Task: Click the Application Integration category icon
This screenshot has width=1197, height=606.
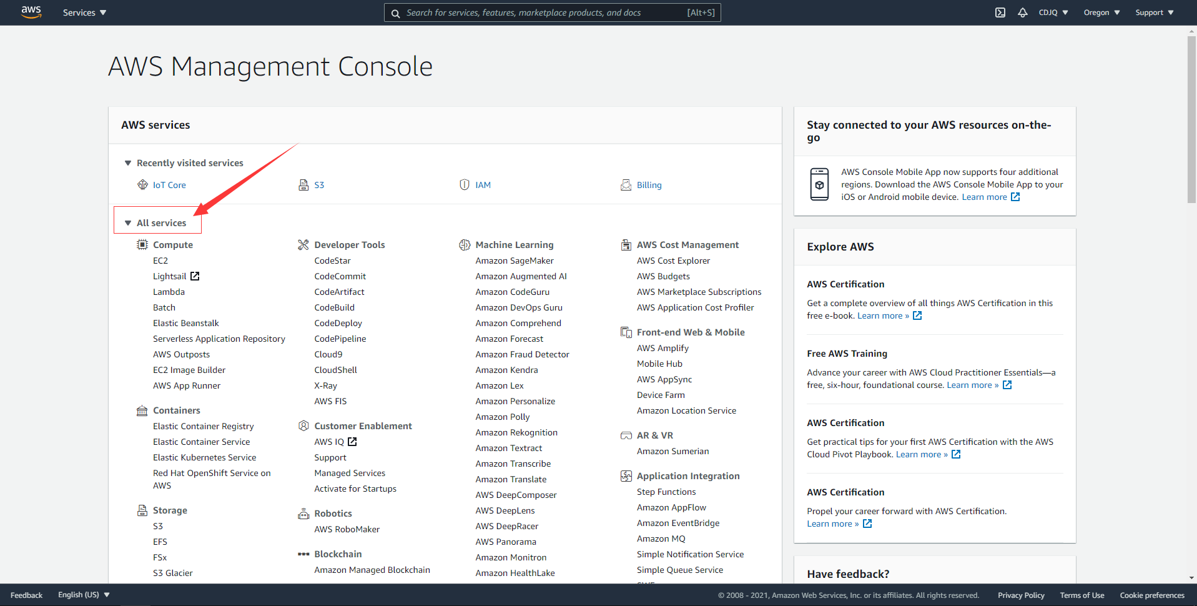Action: coord(626,476)
